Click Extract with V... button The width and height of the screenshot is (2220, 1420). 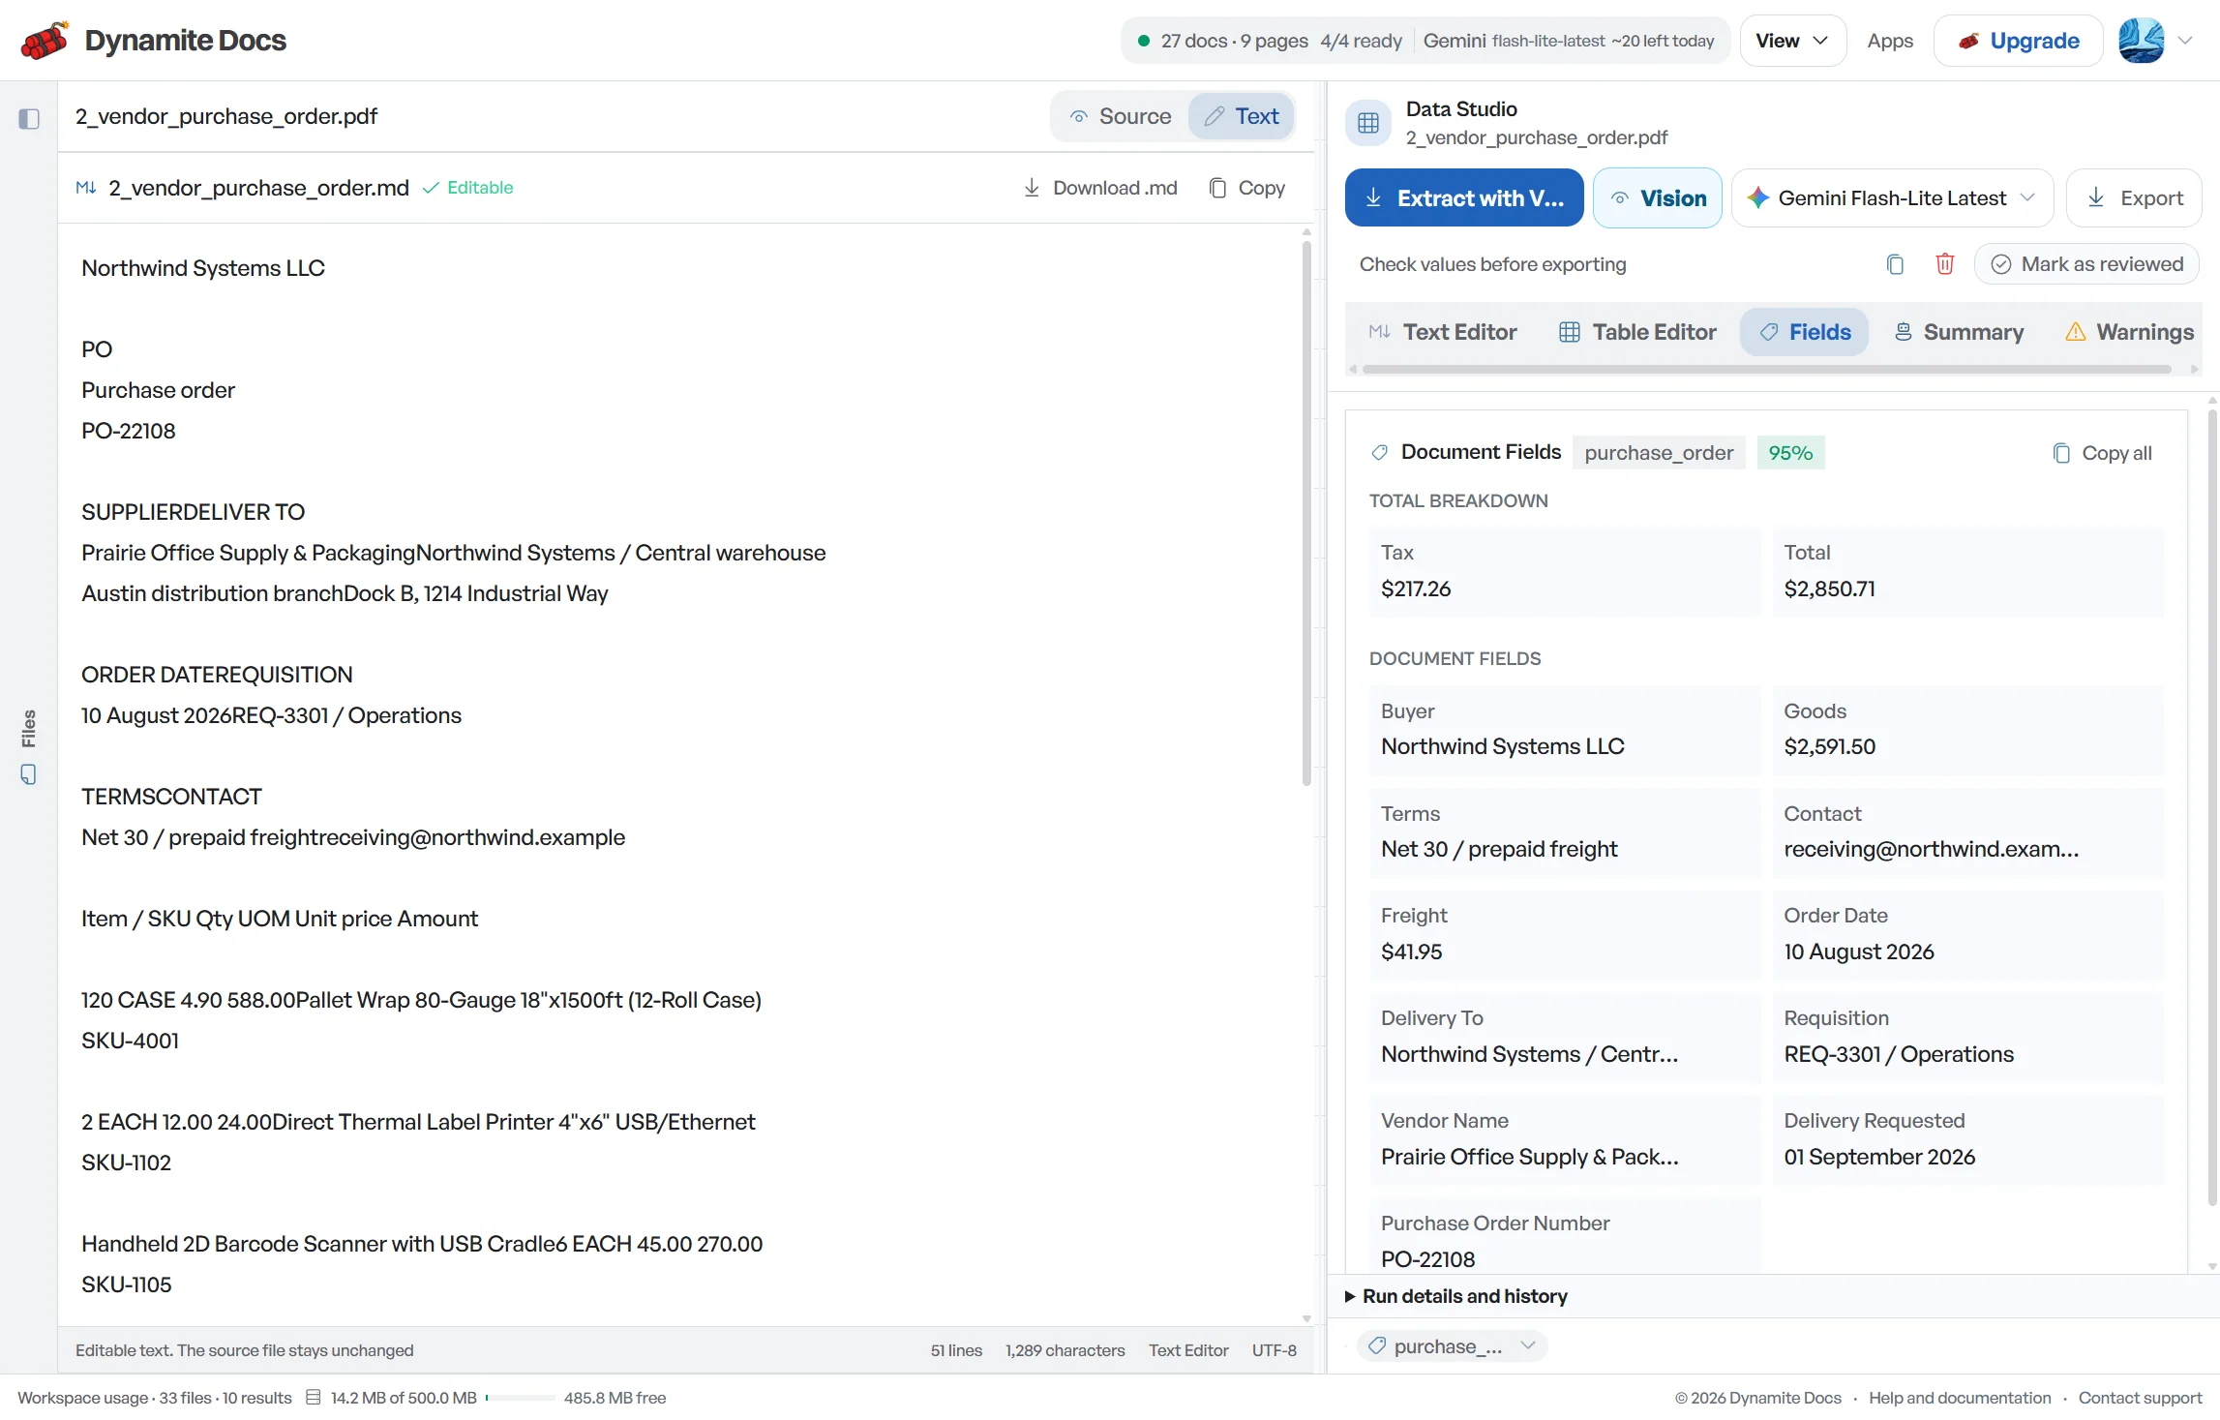coord(1464,198)
